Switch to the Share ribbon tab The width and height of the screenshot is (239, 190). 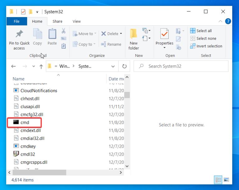tap(58, 21)
